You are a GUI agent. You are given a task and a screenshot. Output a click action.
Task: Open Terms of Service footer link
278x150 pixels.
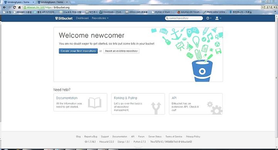[174, 136]
